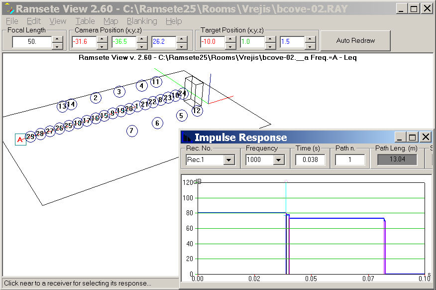The height and width of the screenshot is (290, 436).
Task: Increase Camera Position y value
Action: pyautogui.click(x=142, y=39)
